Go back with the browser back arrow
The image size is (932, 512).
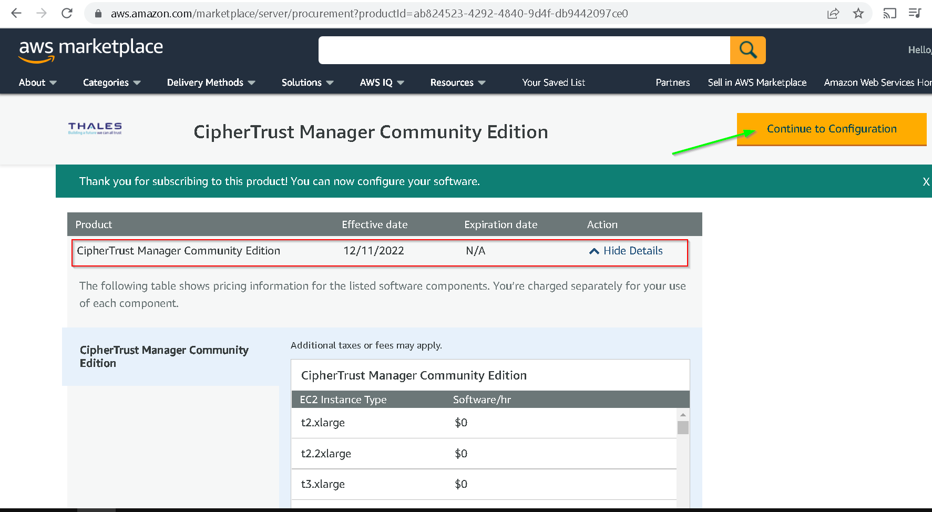[x=16, y=13]
